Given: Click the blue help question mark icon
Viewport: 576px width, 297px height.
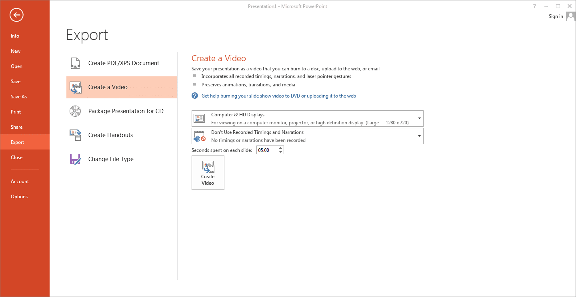Looking at the screenshot, I should [x=195, y=96].
